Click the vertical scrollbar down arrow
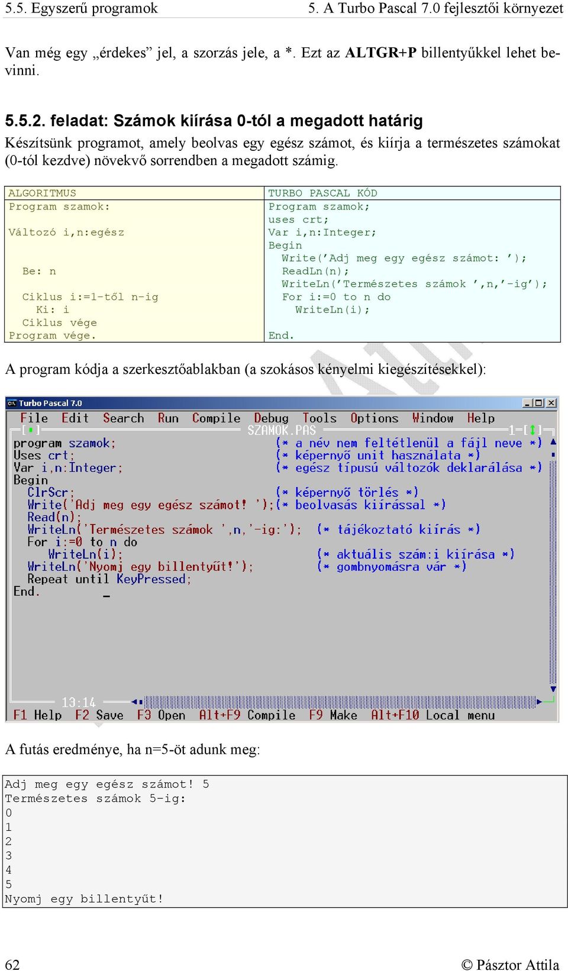 tap(553, 689)
